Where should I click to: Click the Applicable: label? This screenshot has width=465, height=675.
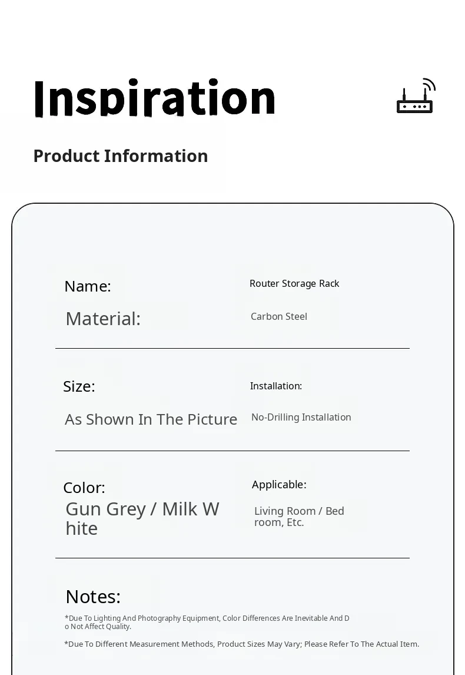(x=279, y=485)
